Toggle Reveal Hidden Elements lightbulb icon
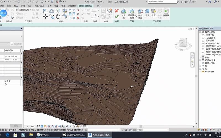Image resolution: width=221 pixels, height=138 pixels. pyautogui.click(x=70, y=126)
